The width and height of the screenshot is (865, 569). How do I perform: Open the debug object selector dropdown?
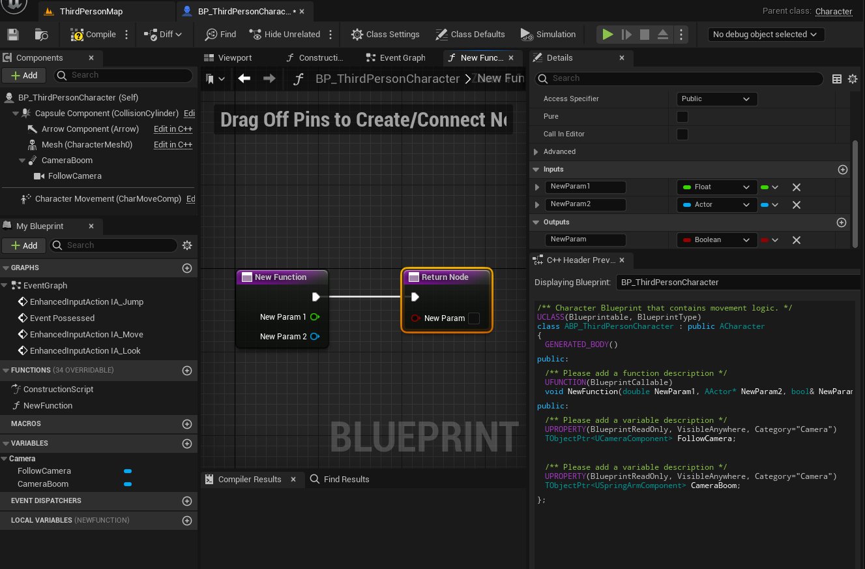(766, 35)
